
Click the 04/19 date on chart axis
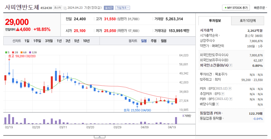click(x=172, y=127)
